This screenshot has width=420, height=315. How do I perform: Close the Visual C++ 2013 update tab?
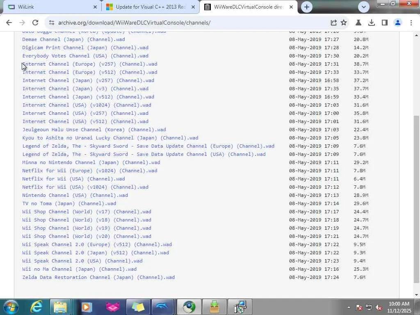coord(193,7)
